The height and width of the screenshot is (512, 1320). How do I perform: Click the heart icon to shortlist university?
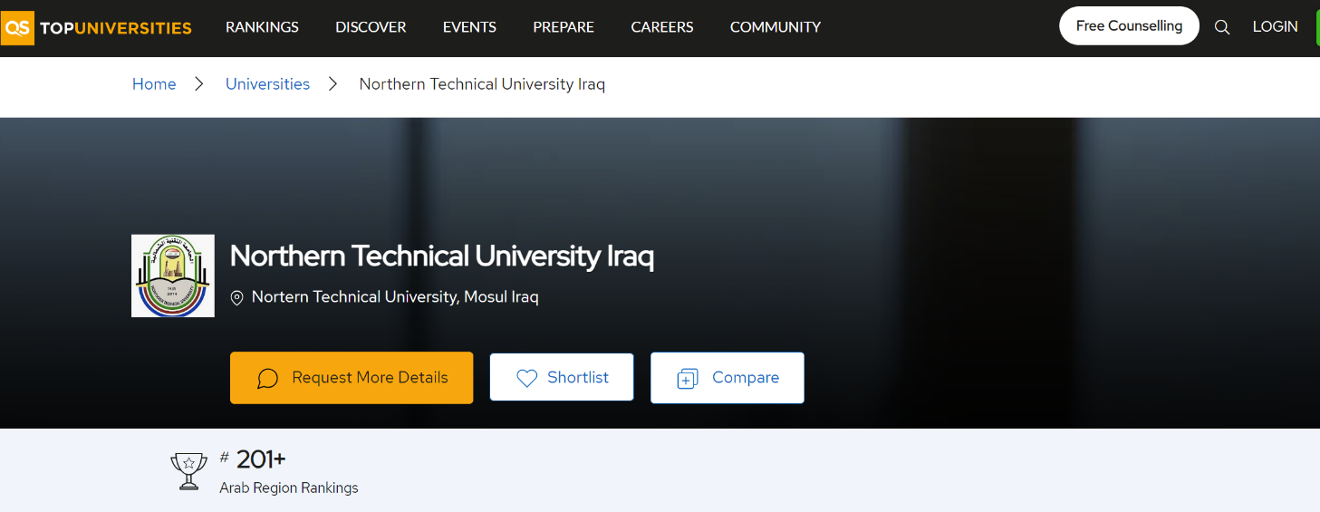coord(526,378)
